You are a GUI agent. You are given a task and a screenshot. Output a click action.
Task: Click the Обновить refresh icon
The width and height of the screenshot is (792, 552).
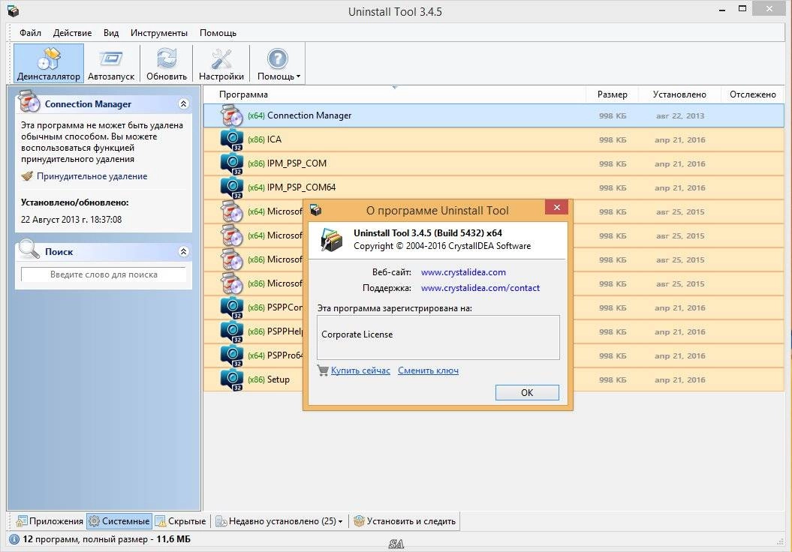167,59
